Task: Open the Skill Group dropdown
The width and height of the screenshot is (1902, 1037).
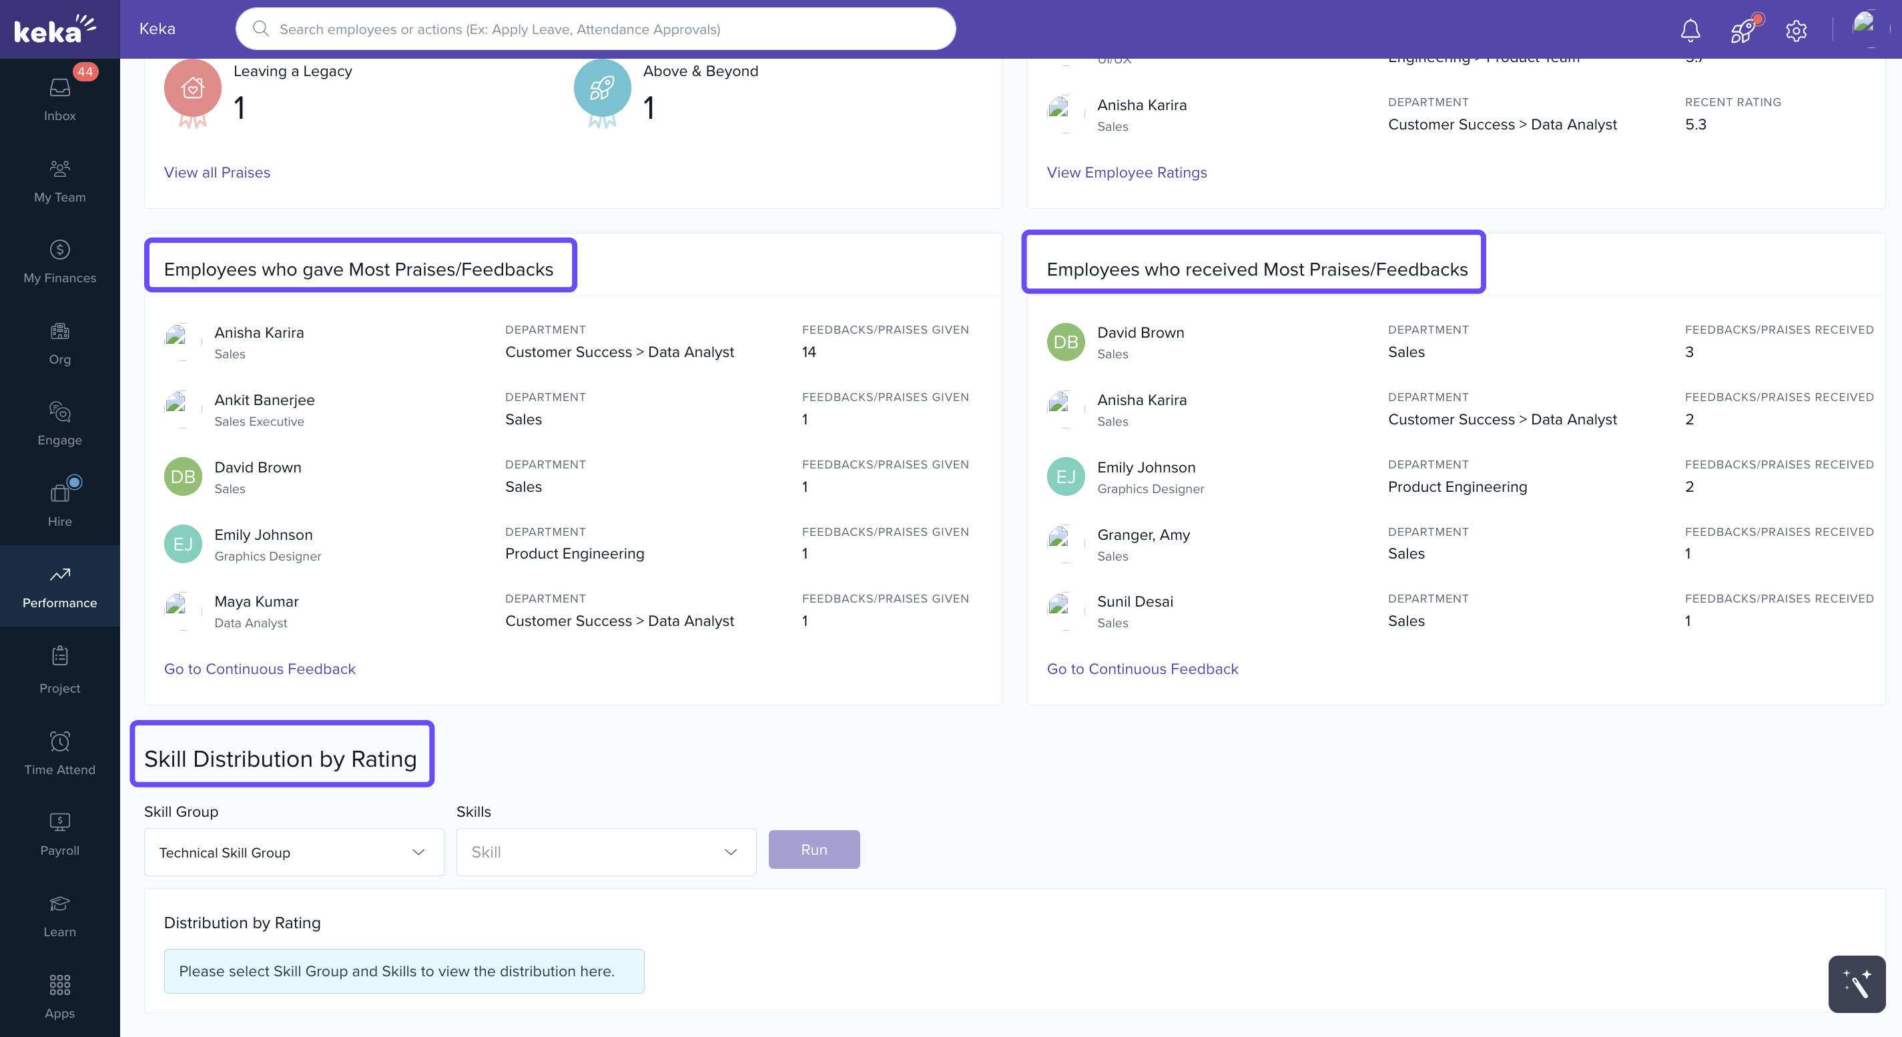Action: (293, 851)
